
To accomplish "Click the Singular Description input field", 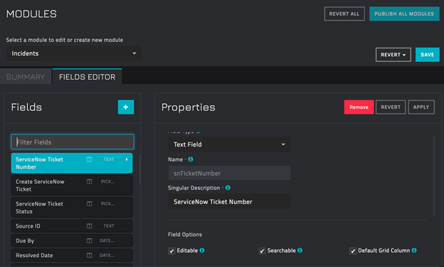I will tap(229, 201).
